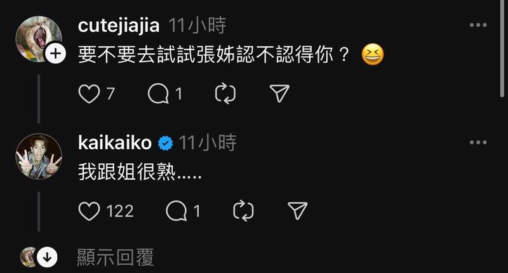Share kaikaiko's reply with paper plane icon
This screenshot has width=508, height=273.
pos(297,211)
